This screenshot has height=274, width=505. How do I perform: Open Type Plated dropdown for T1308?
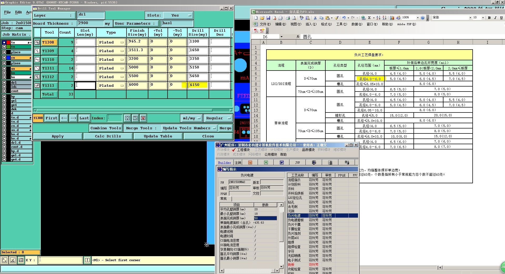coord(111,42)
